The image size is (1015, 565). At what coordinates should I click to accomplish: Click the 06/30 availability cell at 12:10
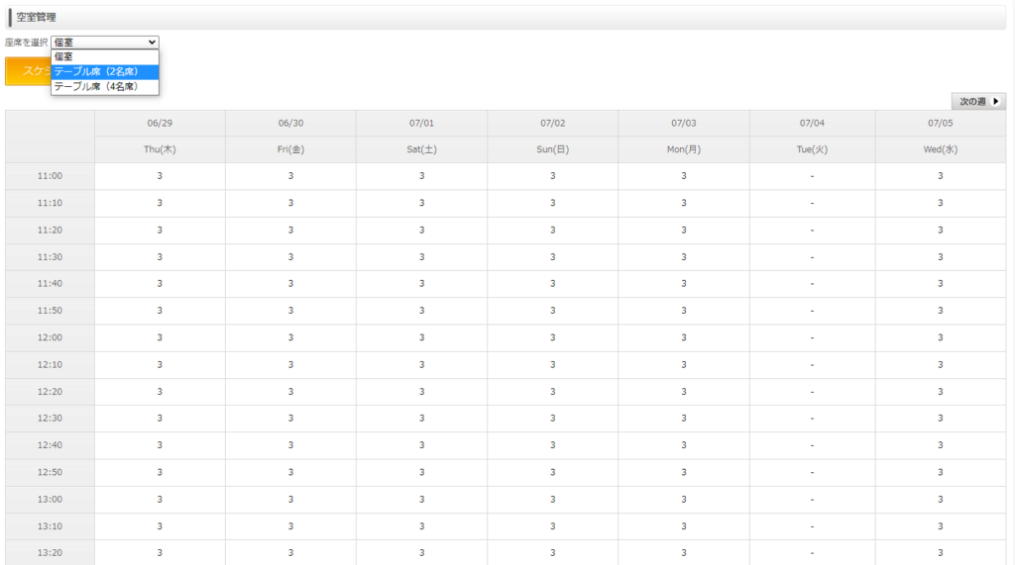point(290,364)
